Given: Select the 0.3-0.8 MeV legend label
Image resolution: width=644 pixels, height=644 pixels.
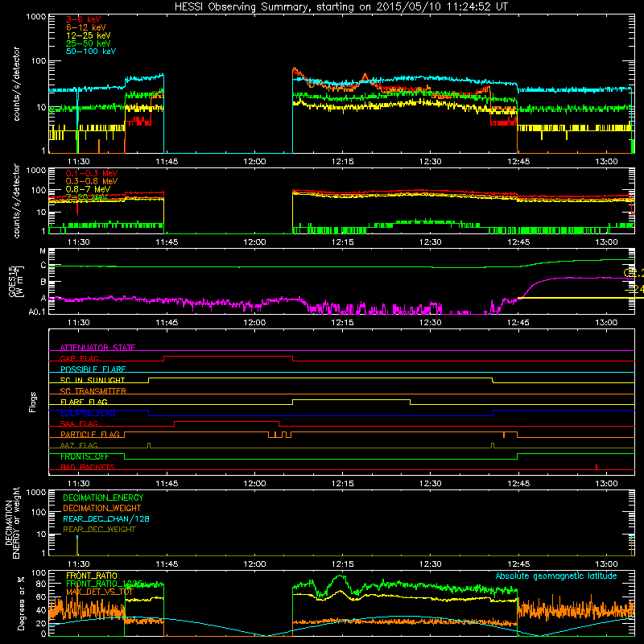Looking at the screenshot, I should coord(92,181).
